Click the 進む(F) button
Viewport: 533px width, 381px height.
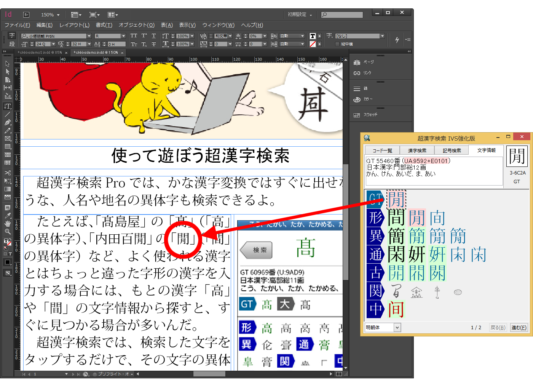(519, 327)
